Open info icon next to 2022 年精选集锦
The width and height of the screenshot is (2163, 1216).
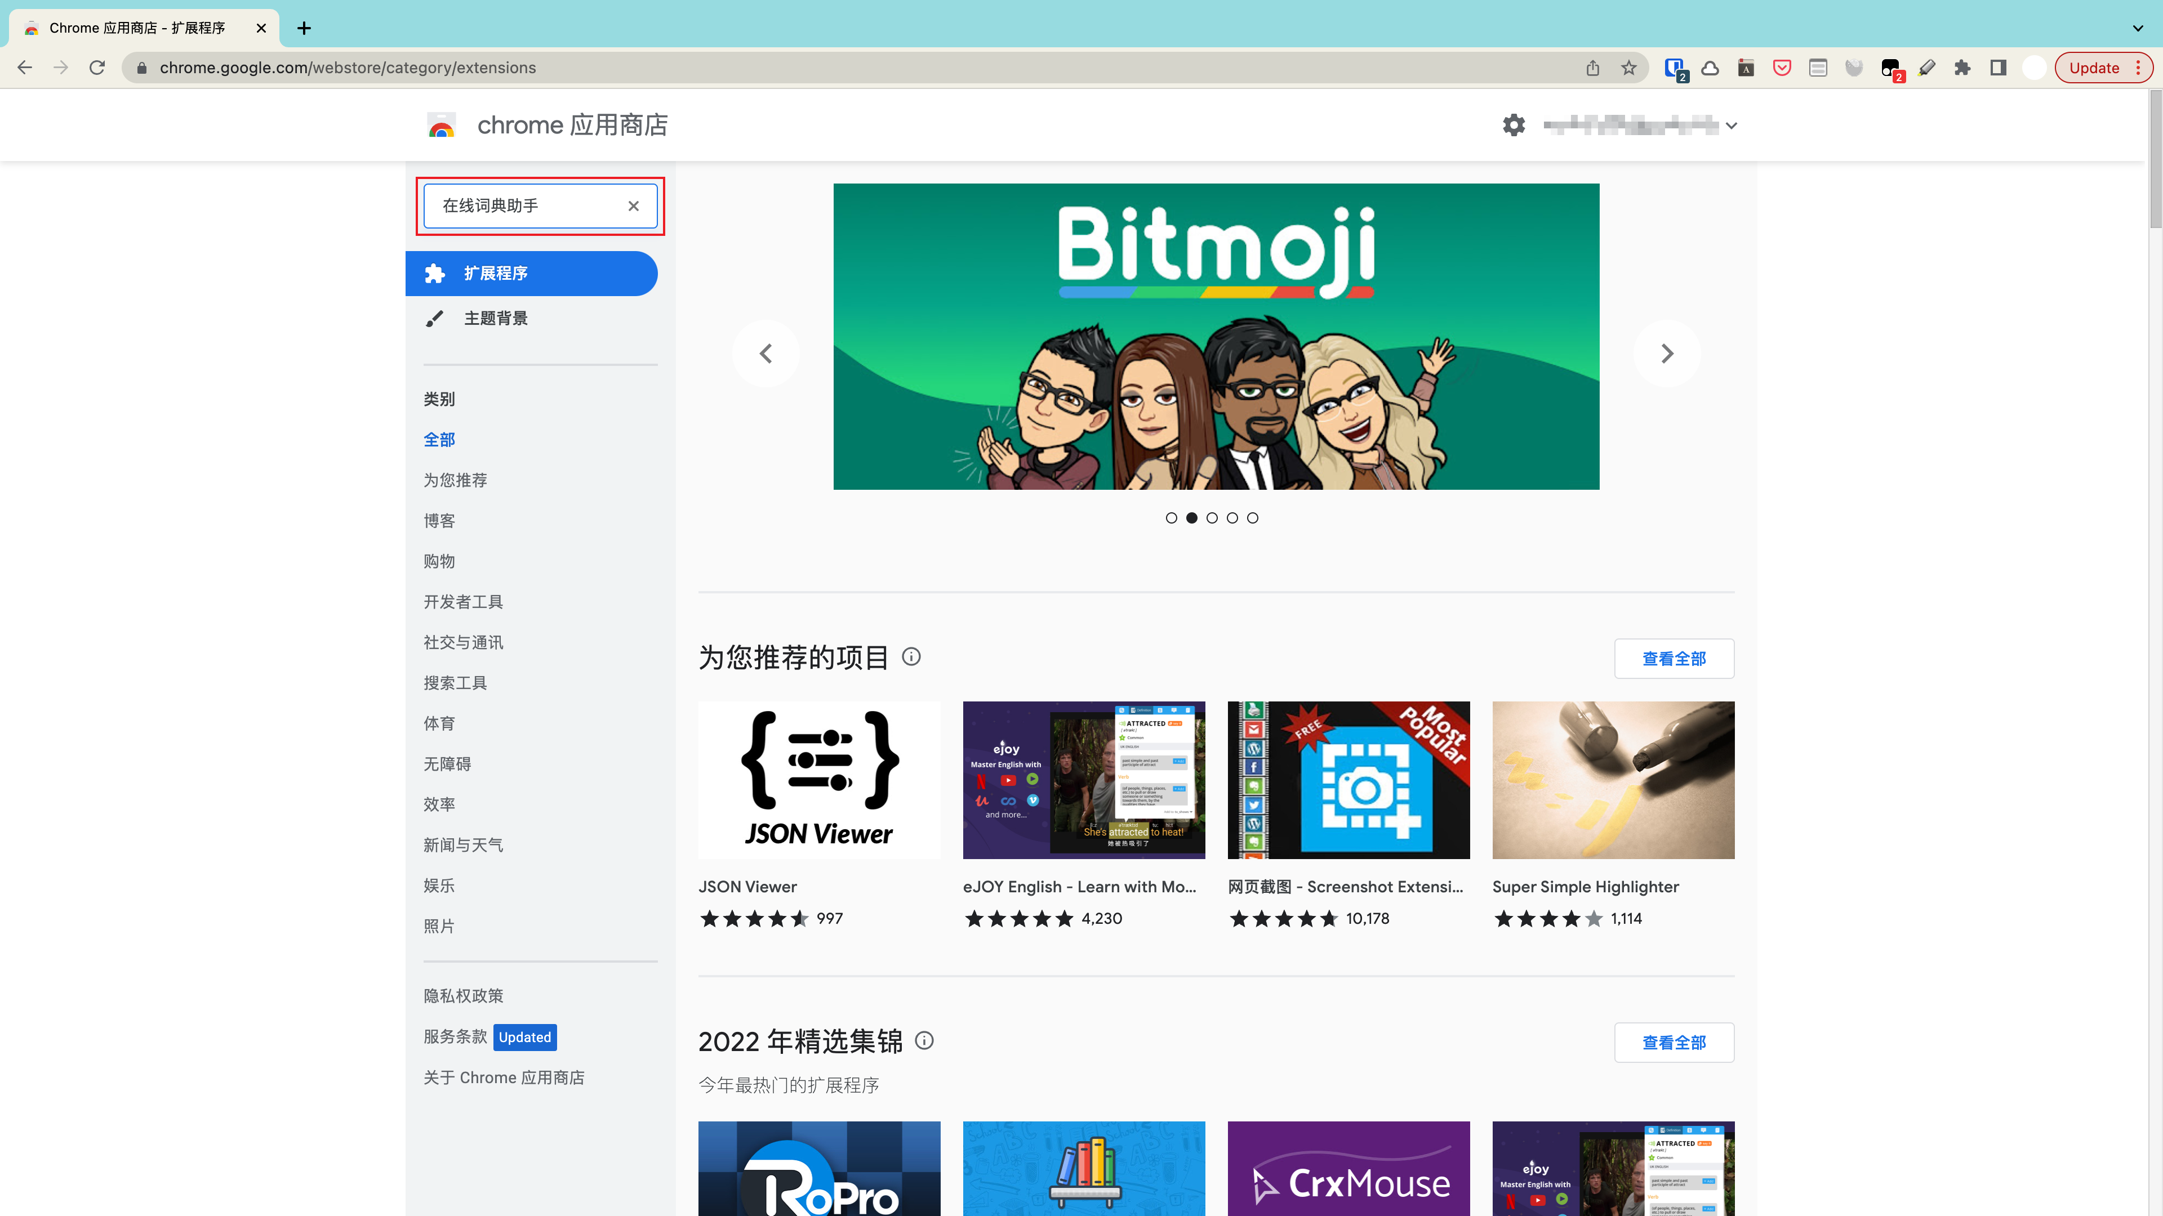(924, 1040)
